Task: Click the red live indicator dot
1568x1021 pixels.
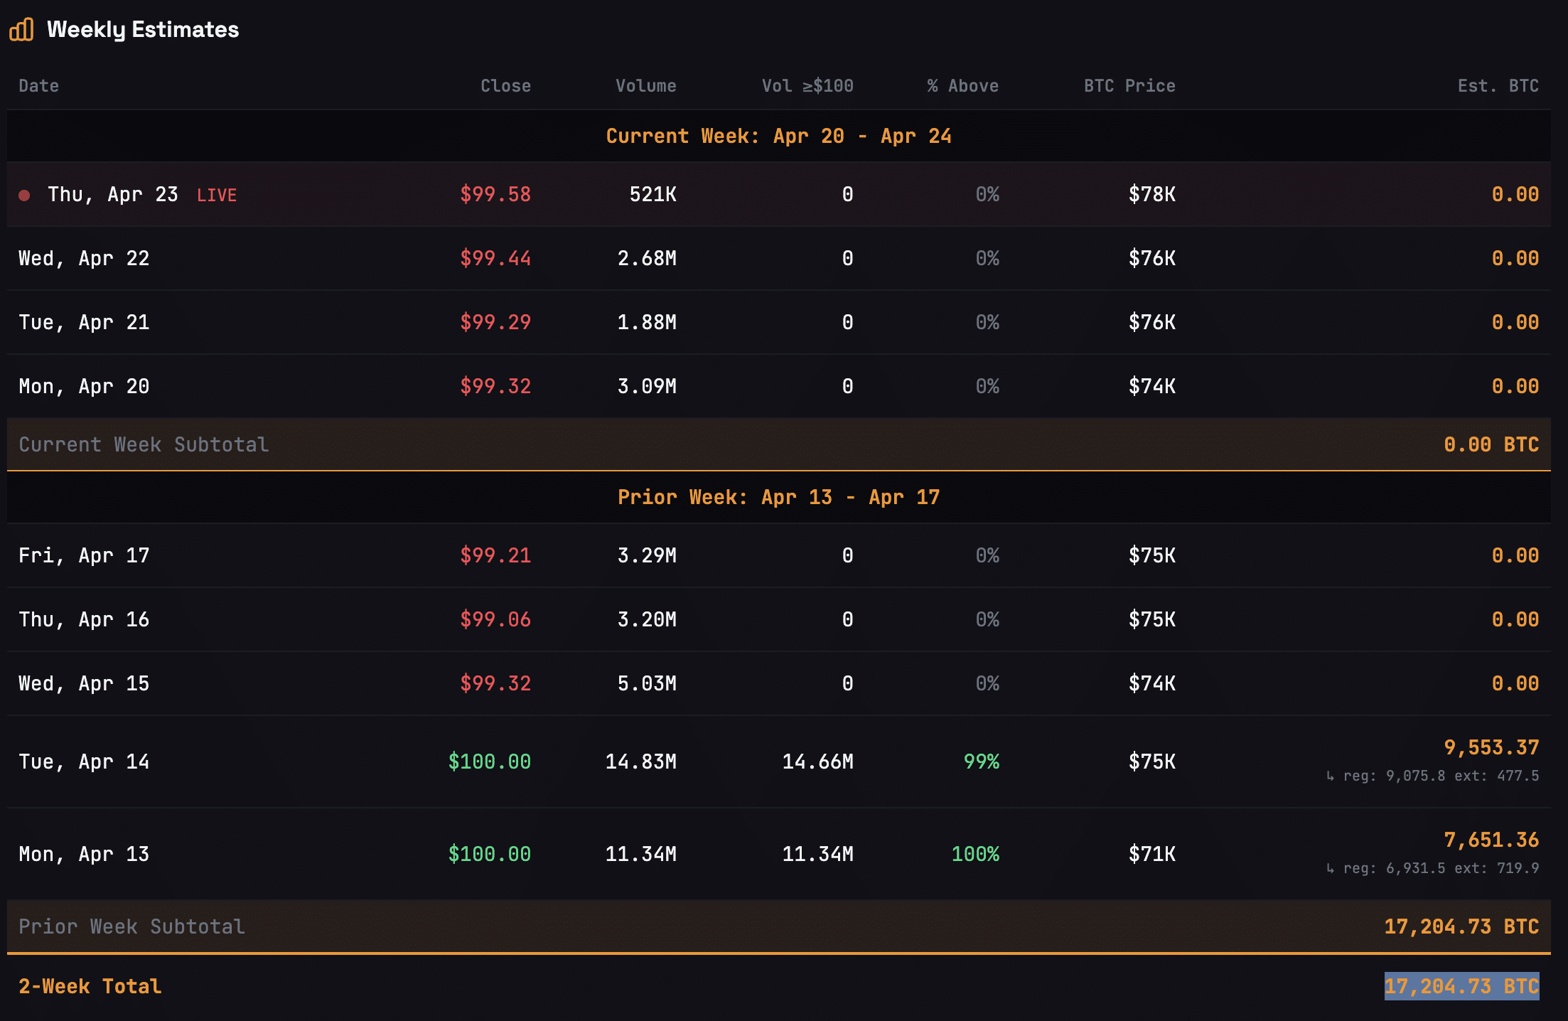Action: click(x=24, y=195)
